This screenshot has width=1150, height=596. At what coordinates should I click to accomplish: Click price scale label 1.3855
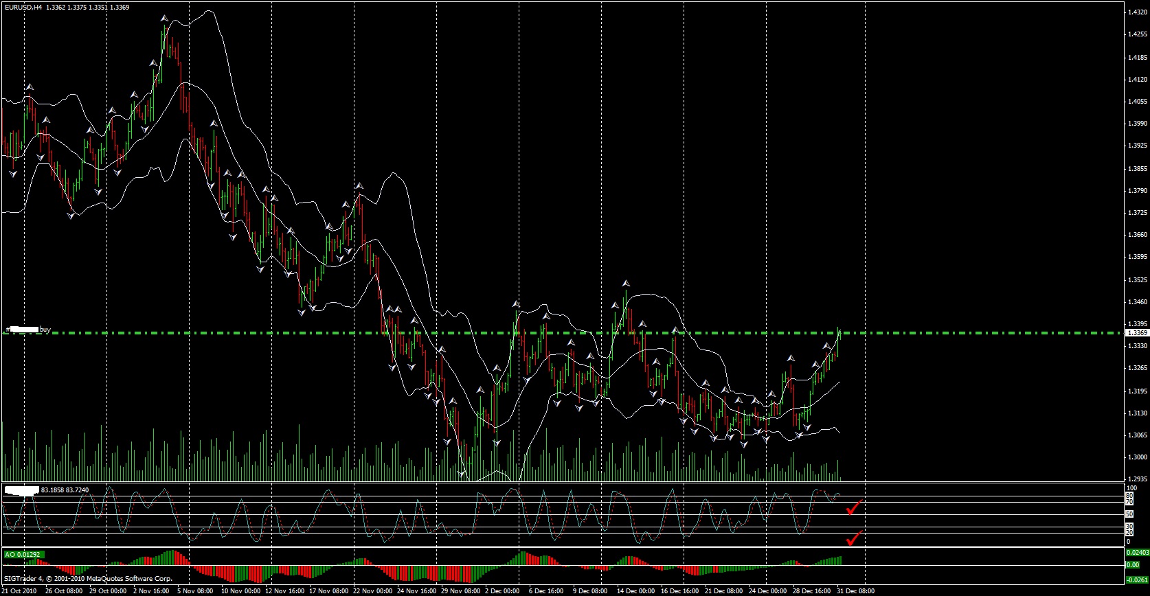click(x=1136, y=169)
